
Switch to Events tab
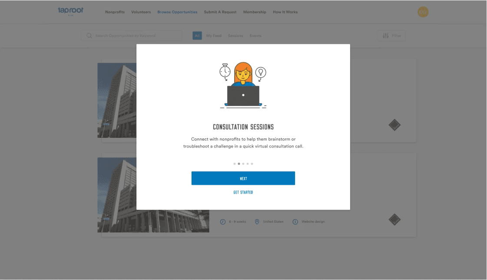tap(255, 36)
